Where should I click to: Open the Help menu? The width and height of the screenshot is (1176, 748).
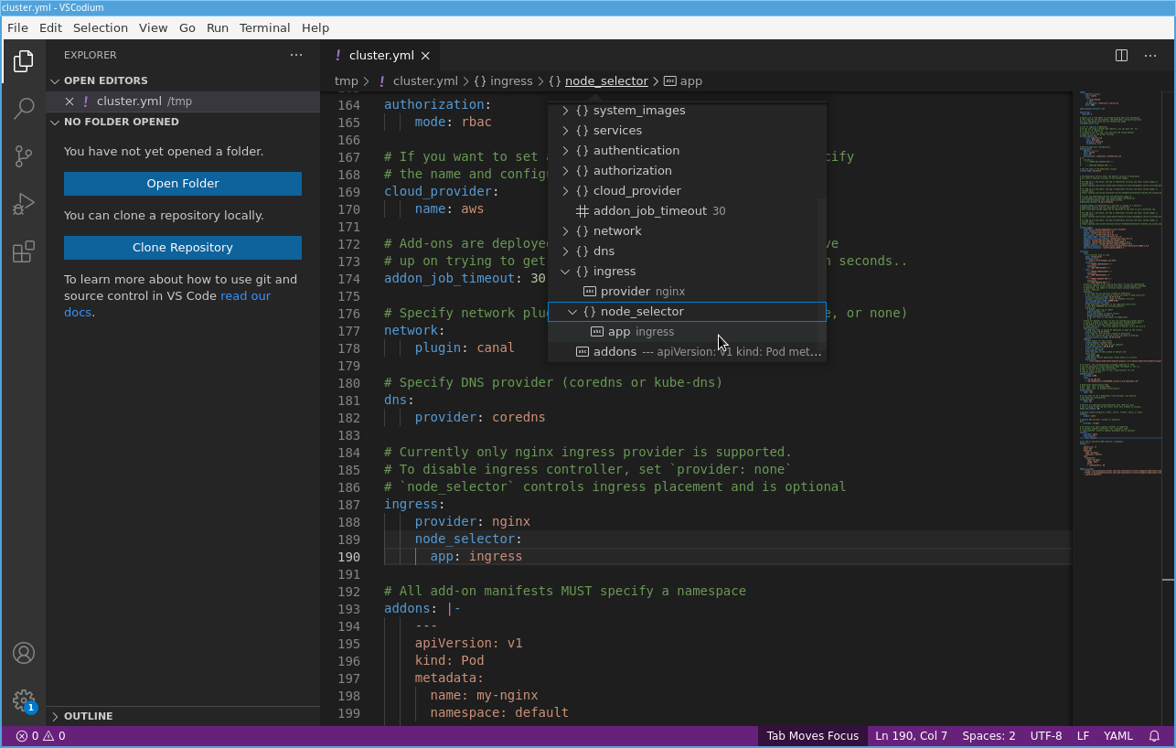(315, 27)
